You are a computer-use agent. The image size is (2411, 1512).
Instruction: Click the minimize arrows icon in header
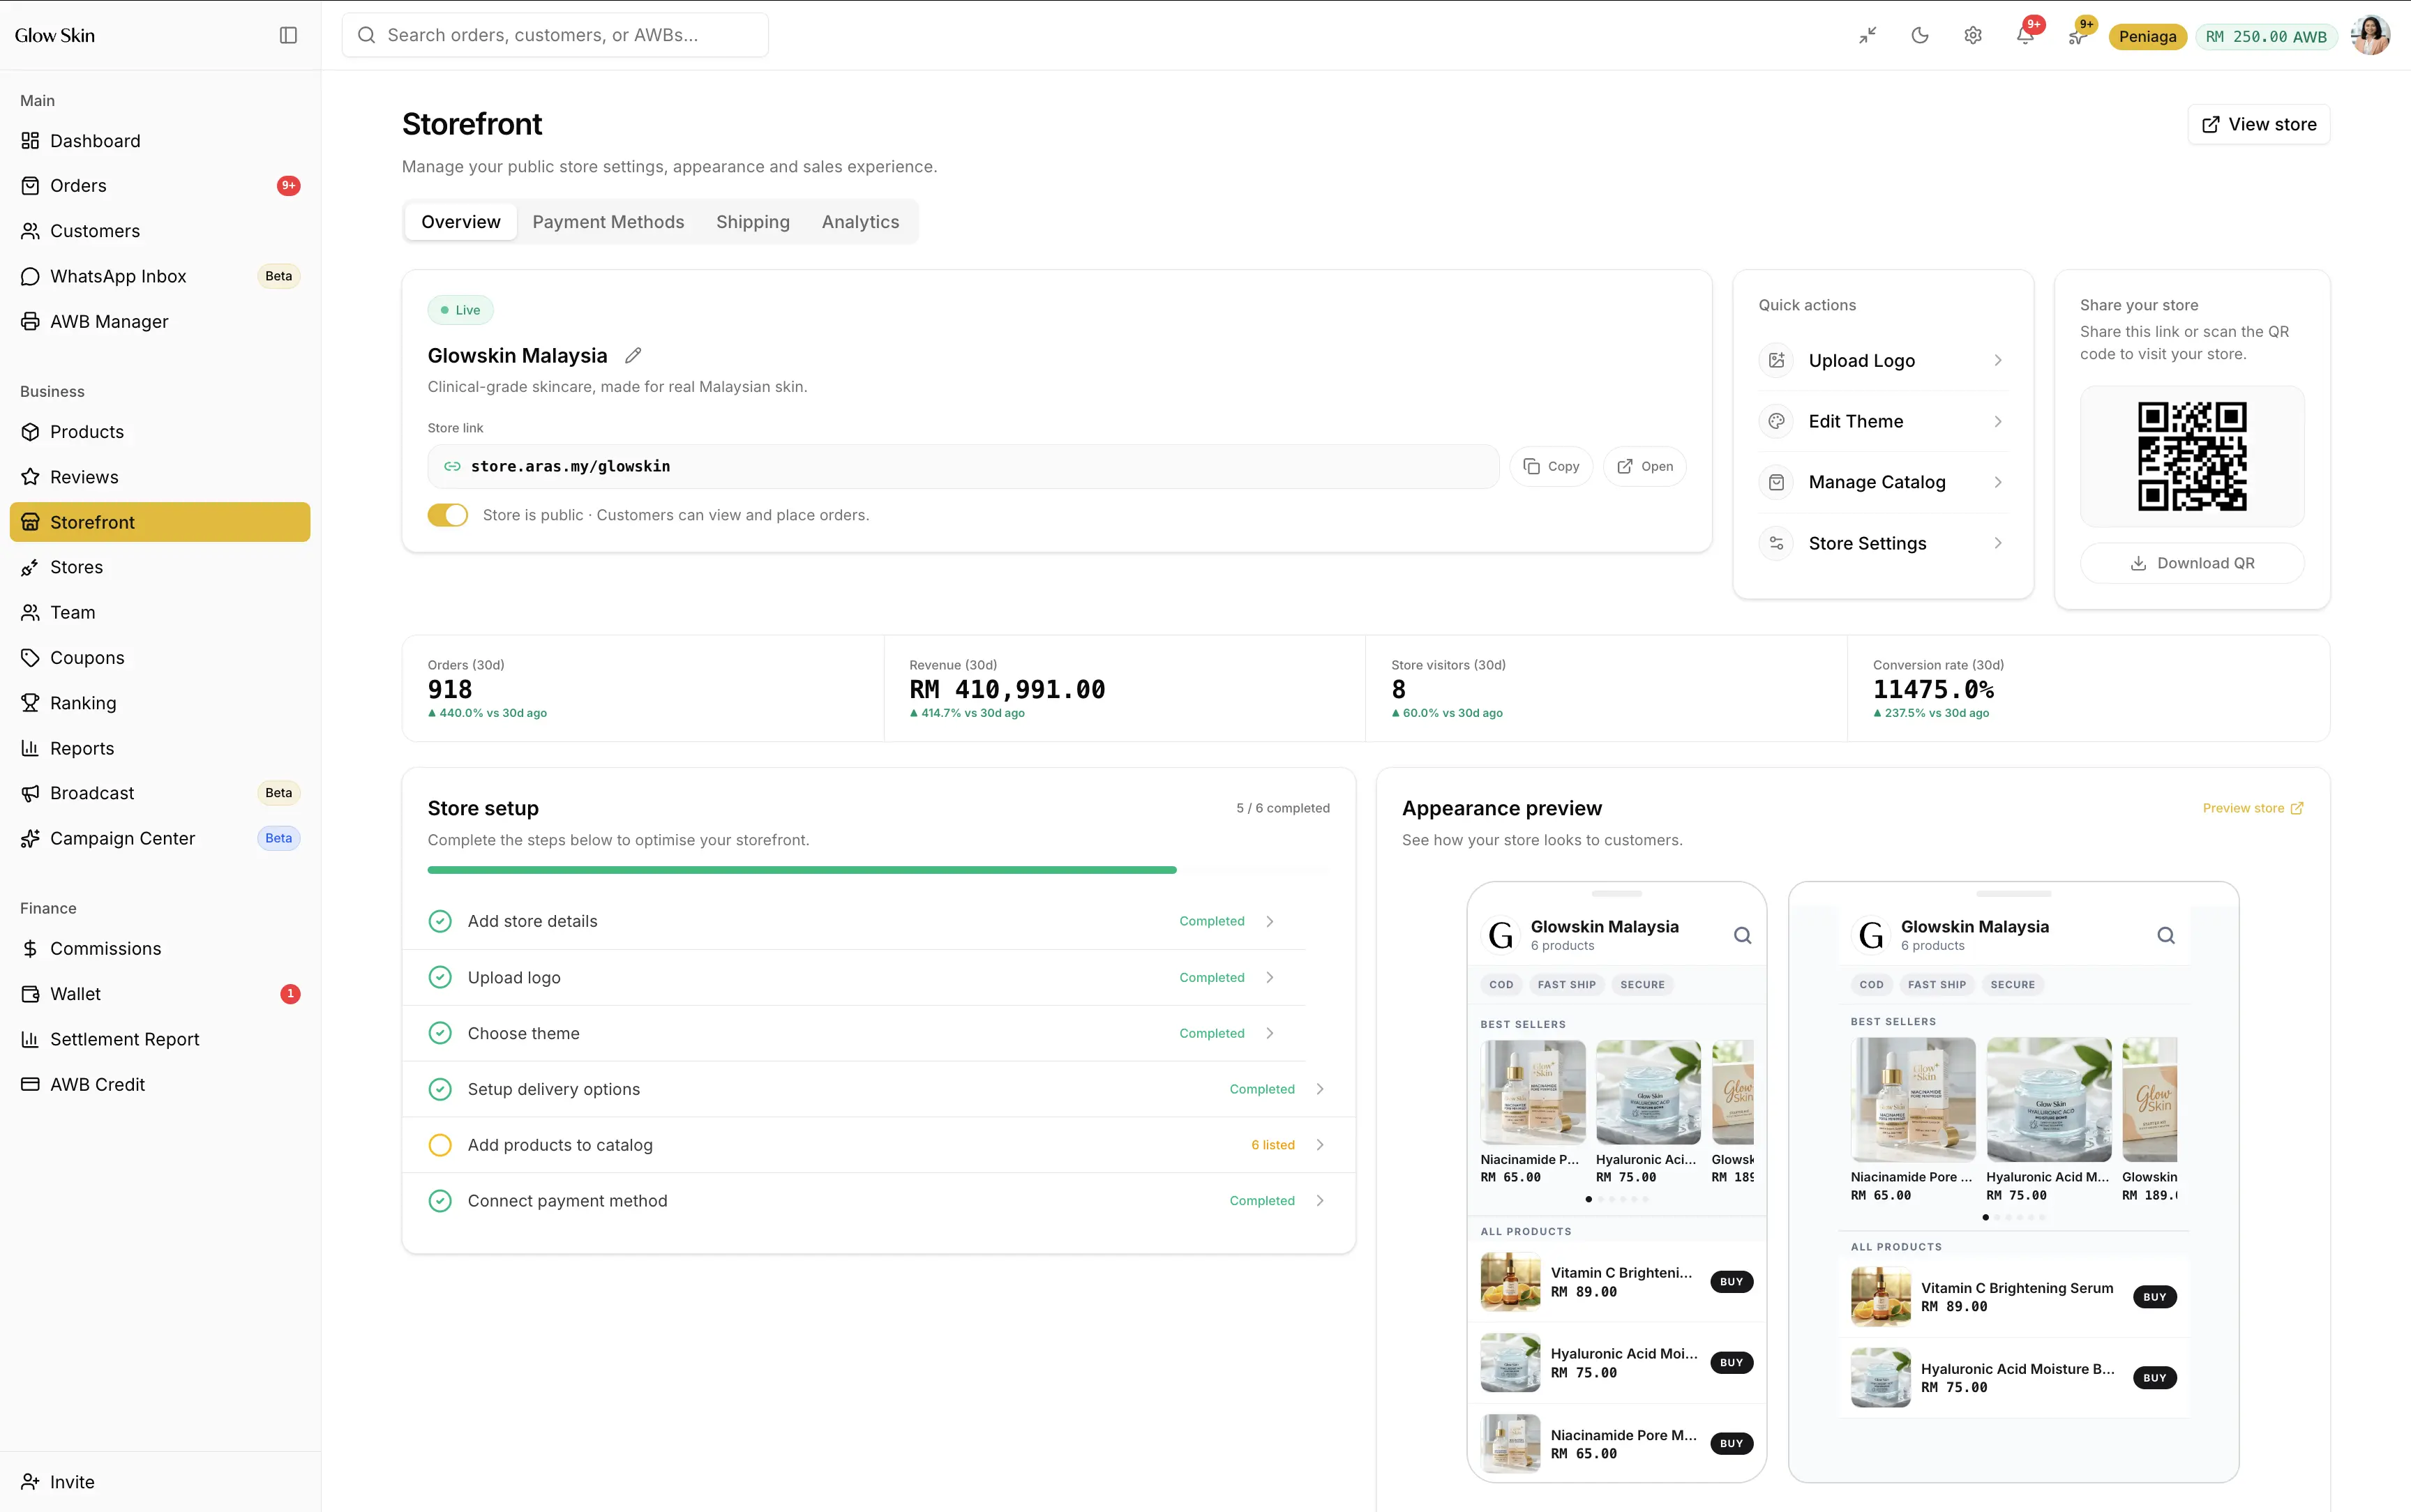tap(1868, 35)
